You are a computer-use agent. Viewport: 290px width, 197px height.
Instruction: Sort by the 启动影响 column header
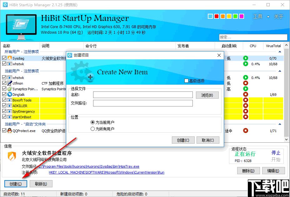[x=229, y=46]
